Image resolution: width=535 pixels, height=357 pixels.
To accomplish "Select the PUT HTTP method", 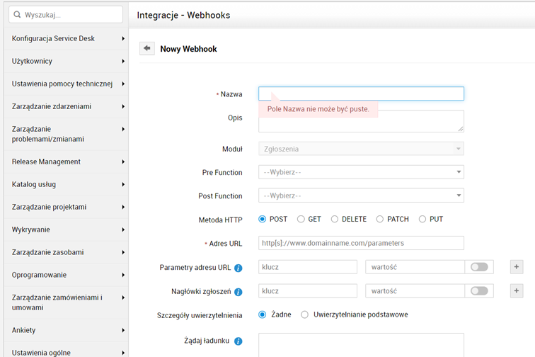I will click(422, 219).
